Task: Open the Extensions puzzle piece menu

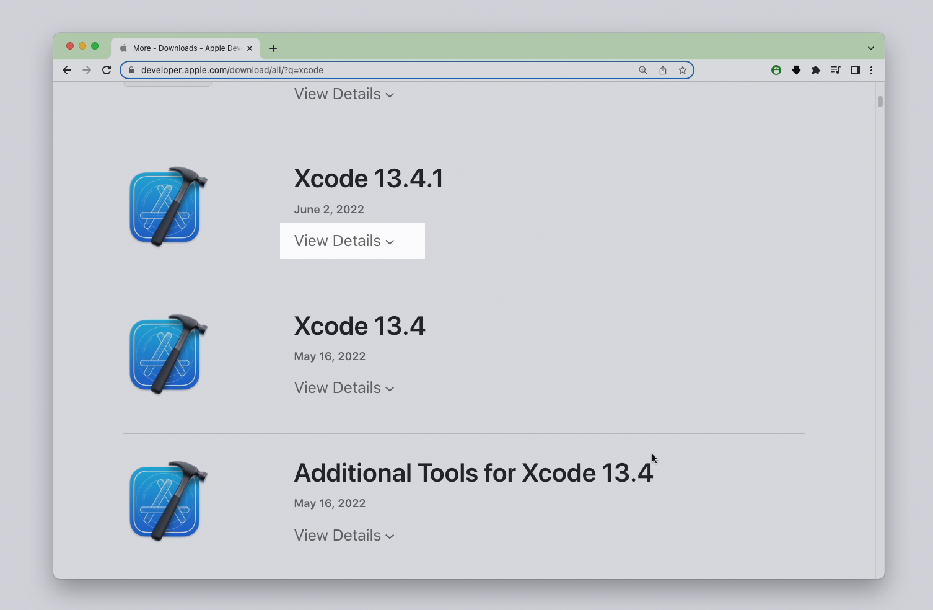Action: [x=816, y=70]
